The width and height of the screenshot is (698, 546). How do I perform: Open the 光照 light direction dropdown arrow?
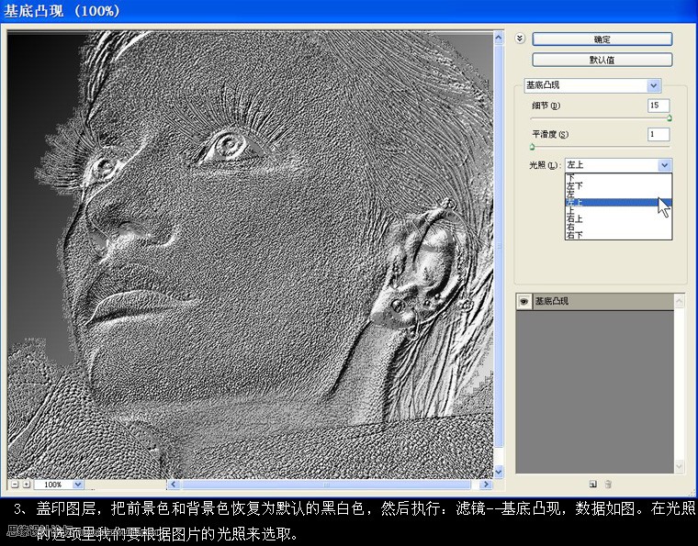(665, 165)
